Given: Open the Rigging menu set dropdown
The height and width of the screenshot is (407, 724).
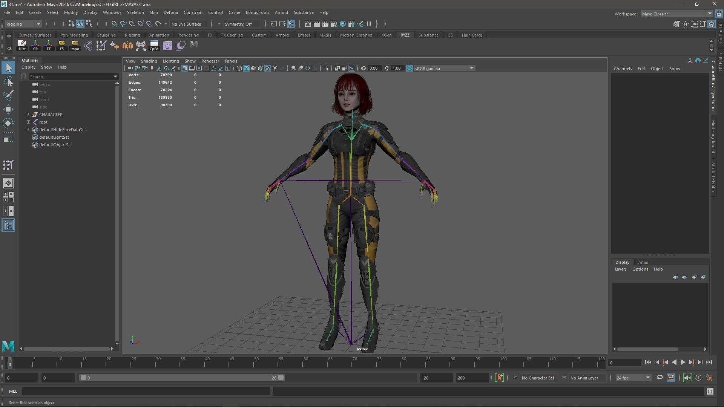Looking at the screenshot, I should tap(23, 24).
